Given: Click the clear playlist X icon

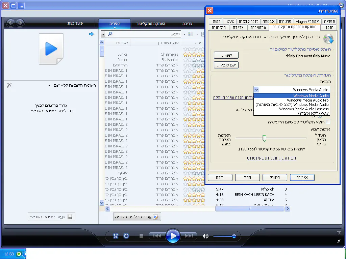Looking at the screenshot, I should [x=9, y=85].
